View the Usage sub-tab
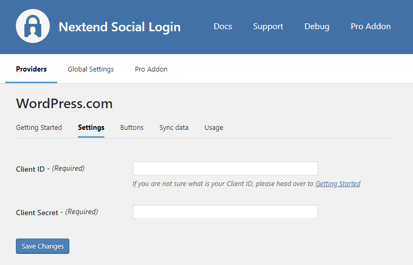The width and height of the screenshot is (413, 265). point(213,128)
